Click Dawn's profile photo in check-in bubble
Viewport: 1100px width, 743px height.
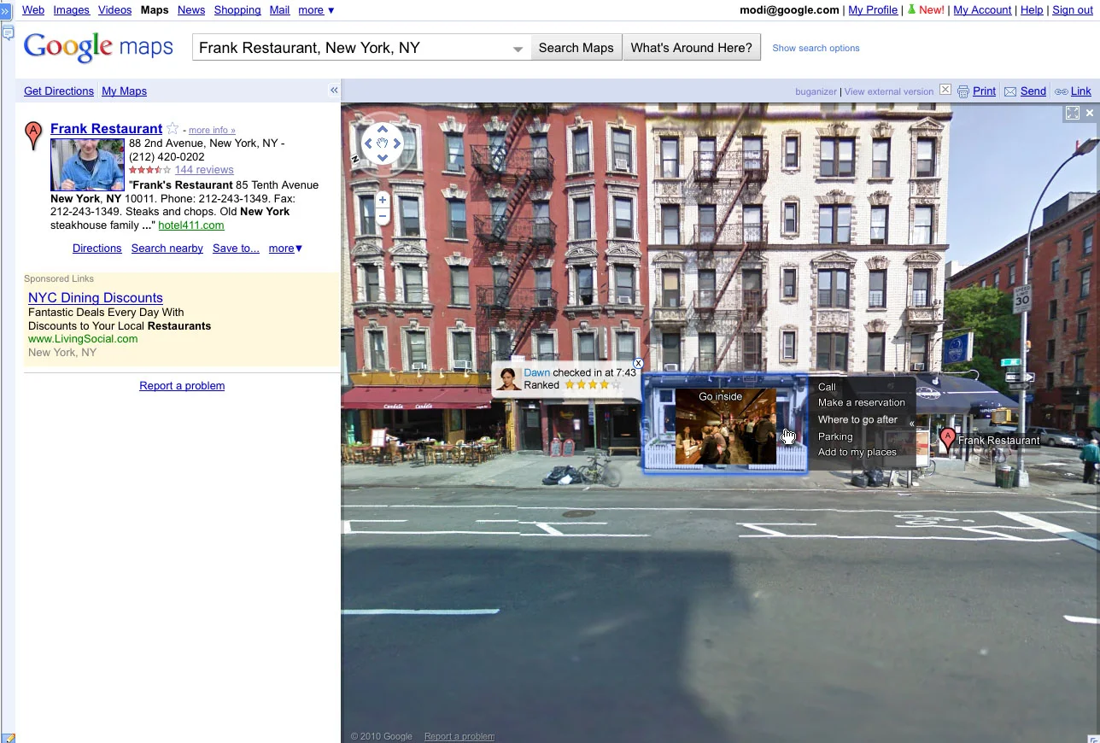pos(508,379)
